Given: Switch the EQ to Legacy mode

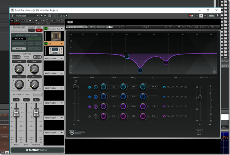Looking at the screenshot, I should pos(92,27).
